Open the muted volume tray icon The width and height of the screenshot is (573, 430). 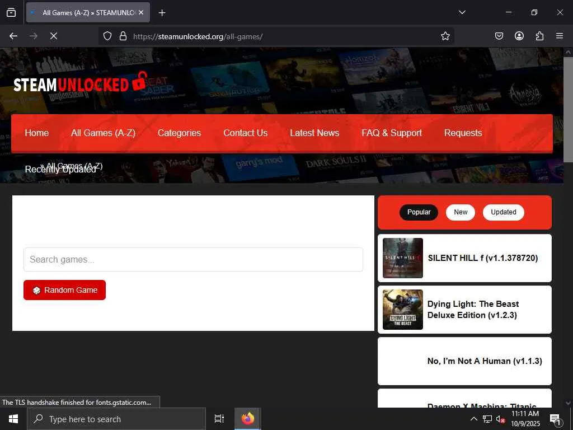[x=500, y=419]
